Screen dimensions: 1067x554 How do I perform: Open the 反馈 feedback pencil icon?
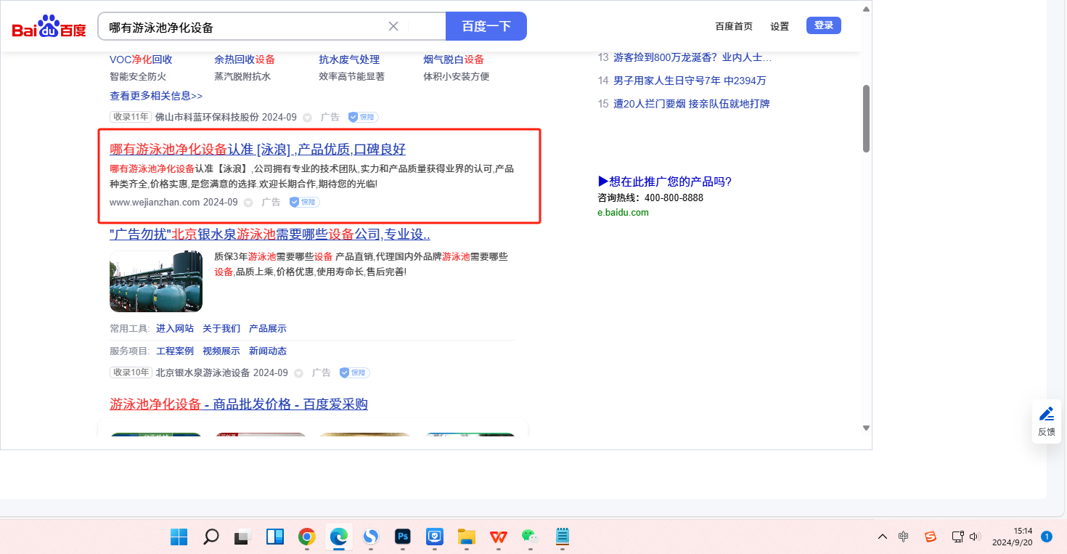(1046, 415)
